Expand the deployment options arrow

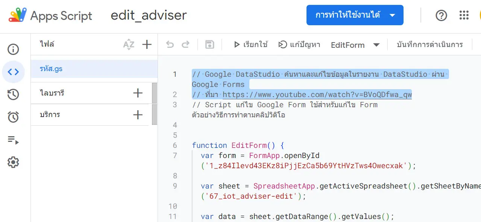click(x=391, y=15)
